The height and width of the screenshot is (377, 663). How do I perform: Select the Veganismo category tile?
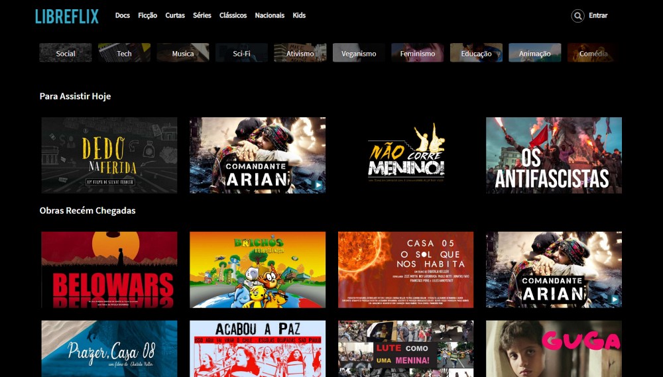pos(359,53)
